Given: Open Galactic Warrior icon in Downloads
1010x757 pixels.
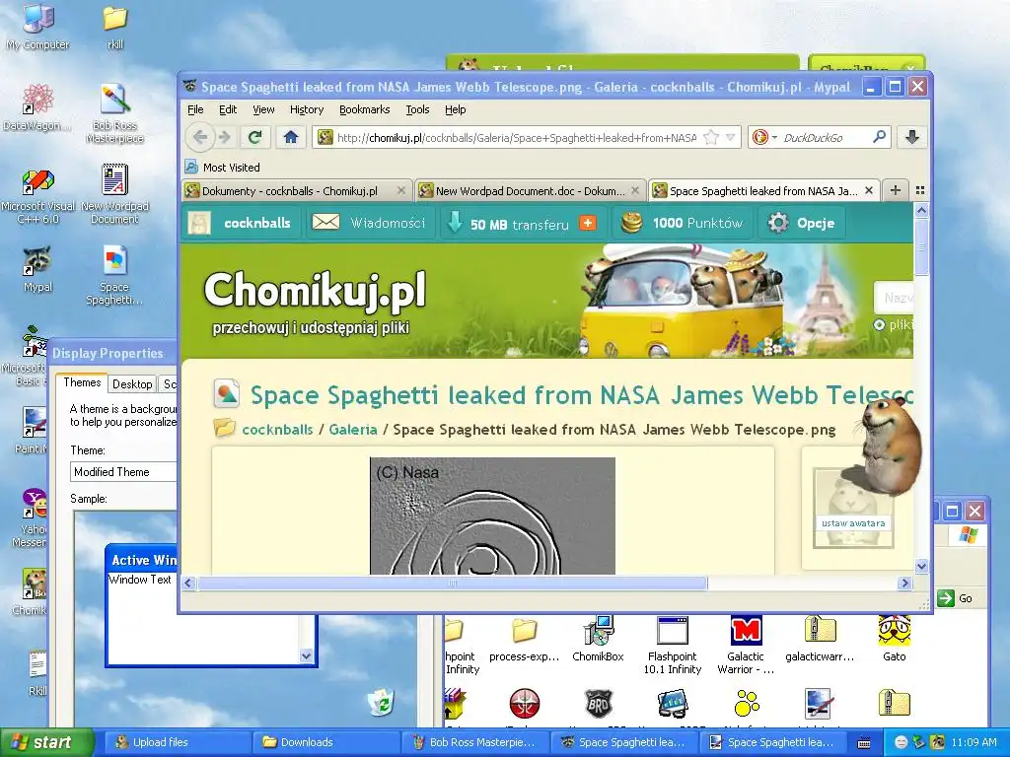Looking at the screenshot, I should [746, 645].
